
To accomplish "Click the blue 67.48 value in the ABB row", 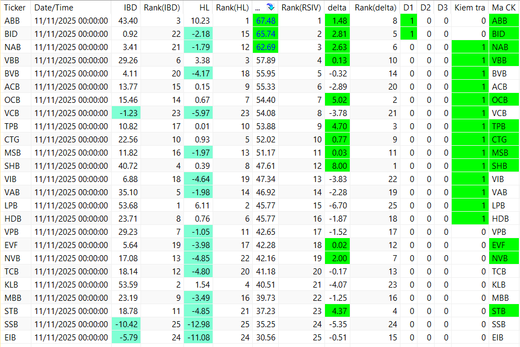I will [266, 20].
